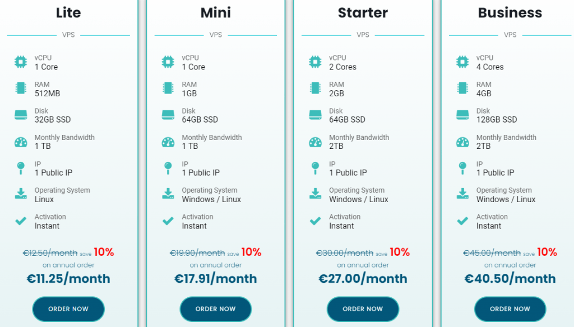Click the €27.00/month Starter price
The width and height of the screenshot is (574, 327).
point(363,279)
